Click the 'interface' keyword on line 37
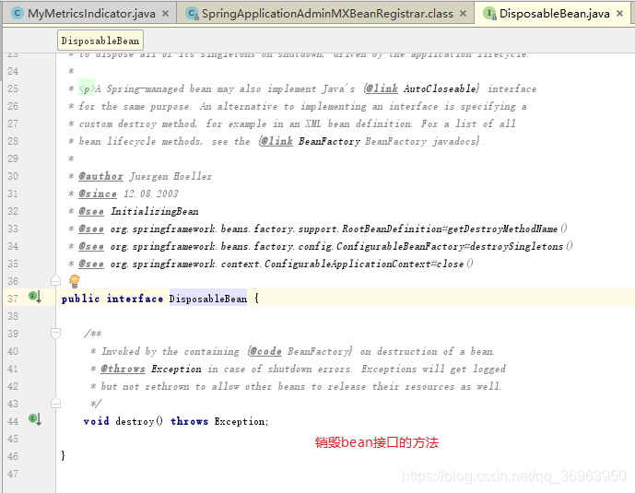 tap(135, 299)
